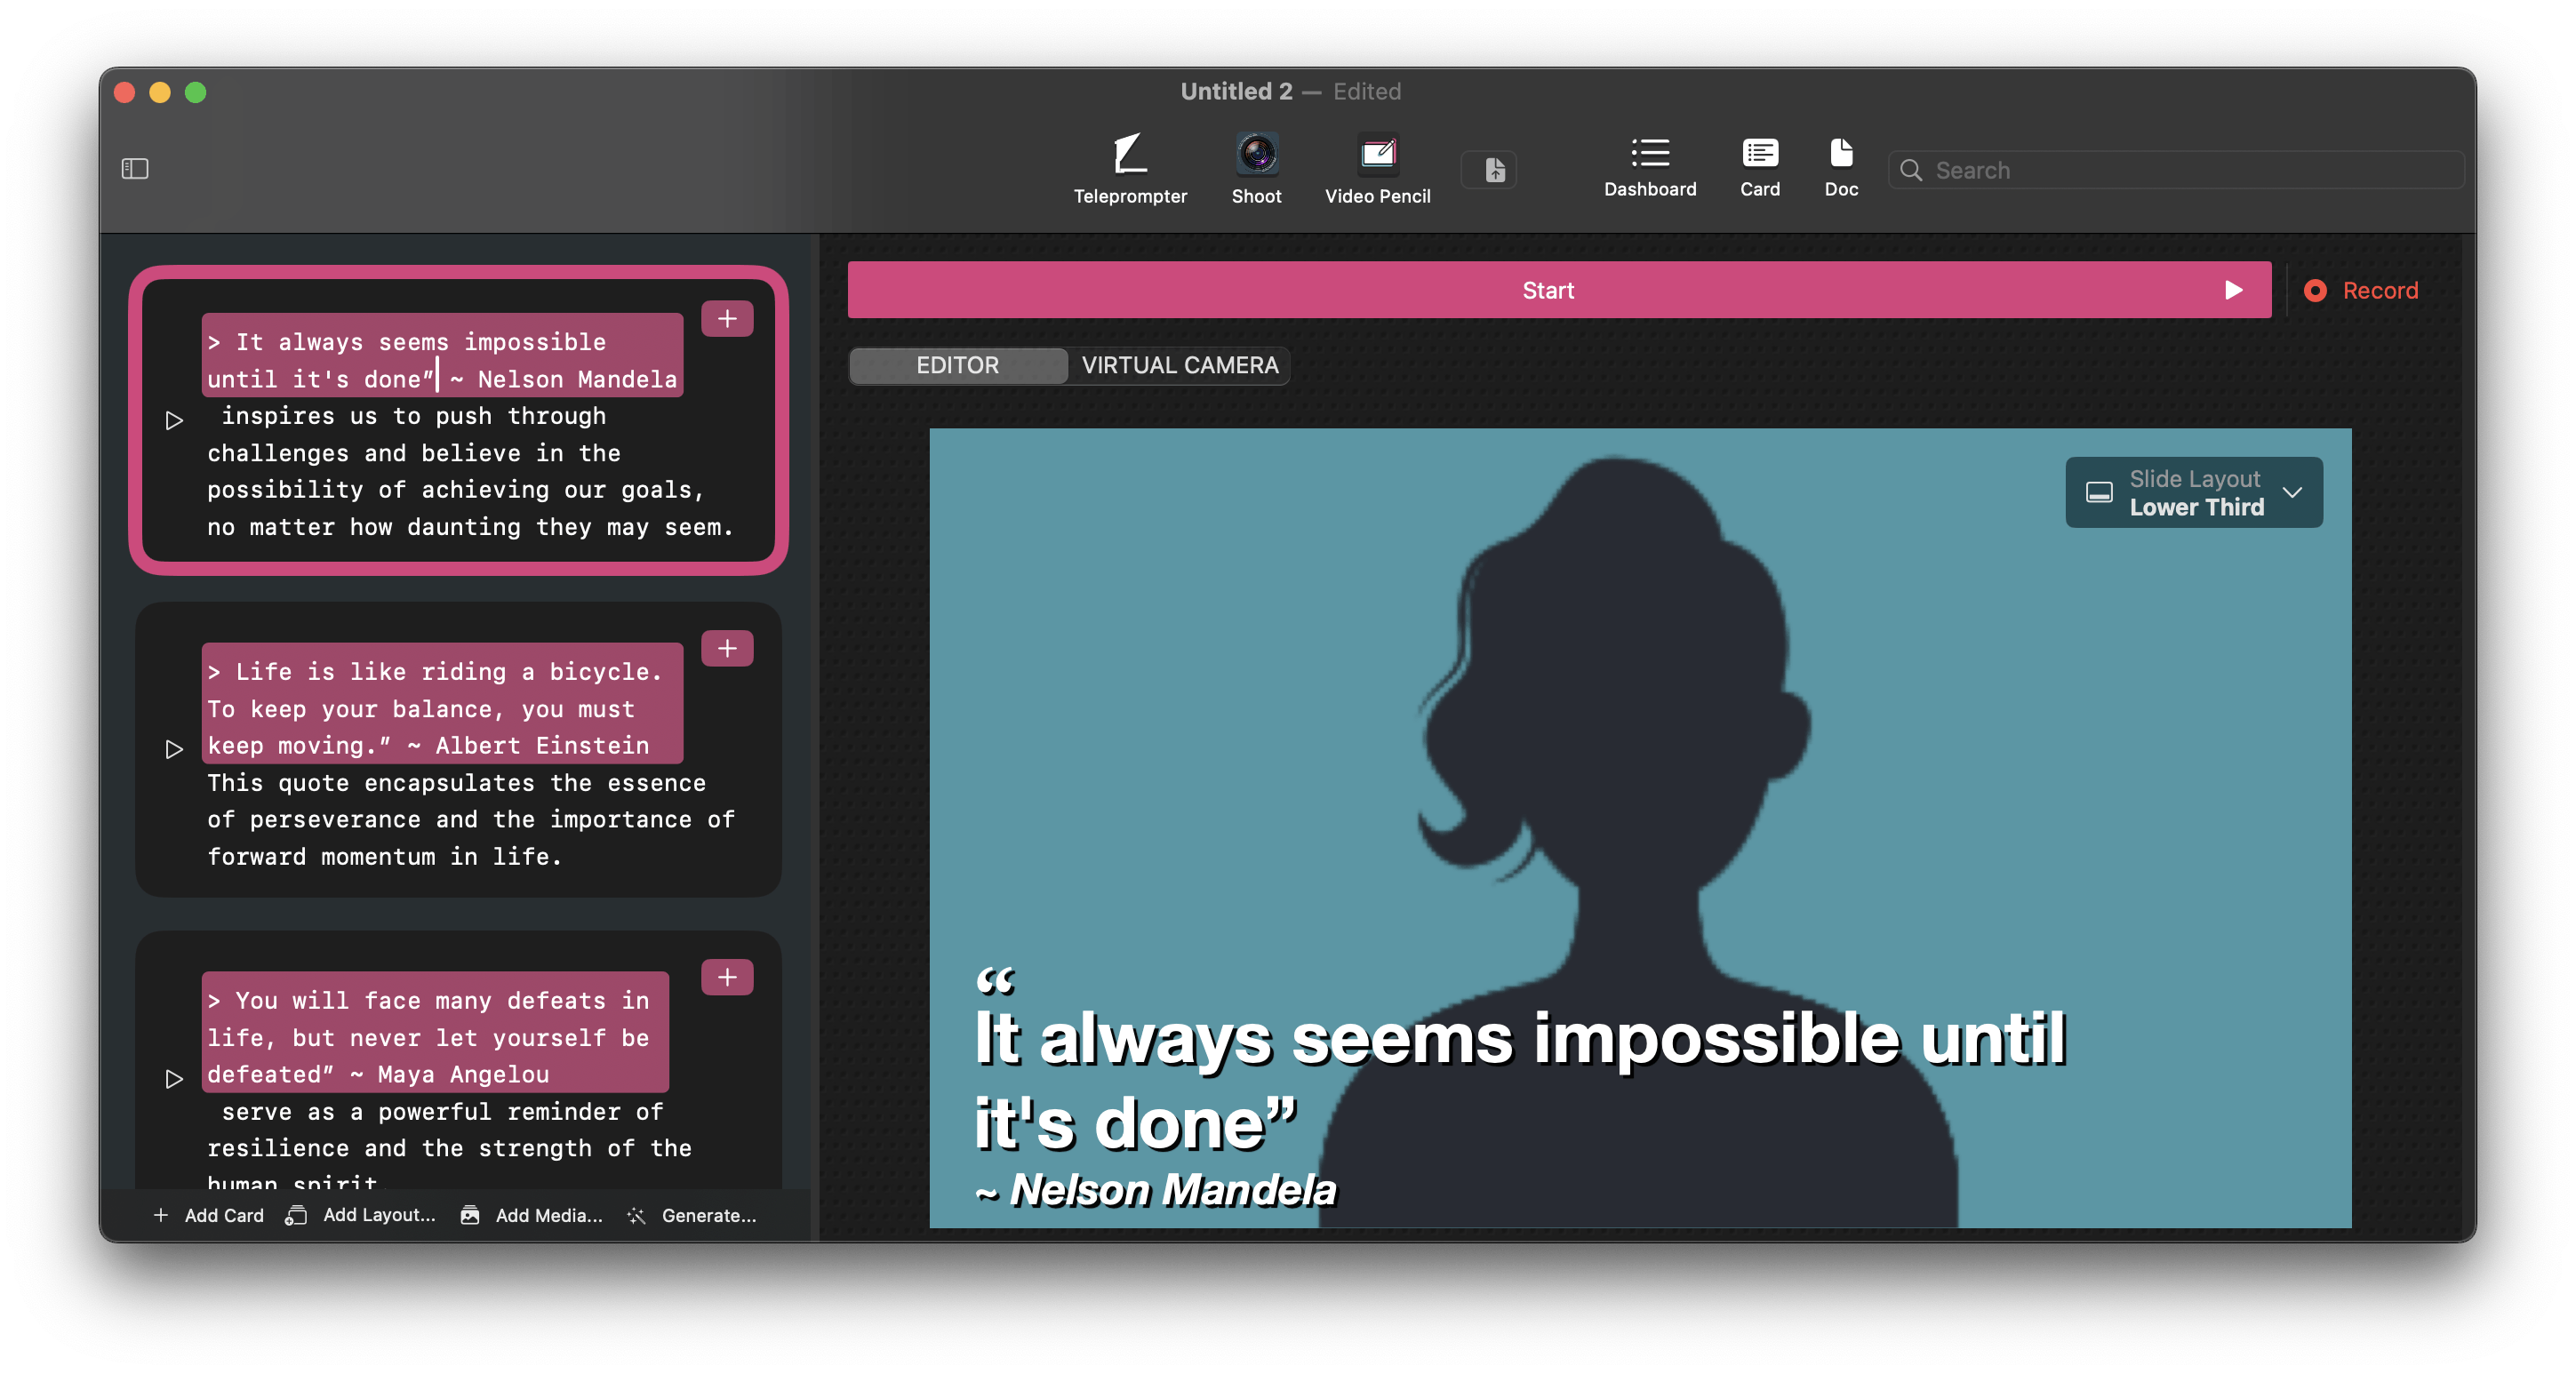The image size is (2576, 1374).
Task: Open the Slide Layout Lower Third dropdown
Action: pos(2193,493)
